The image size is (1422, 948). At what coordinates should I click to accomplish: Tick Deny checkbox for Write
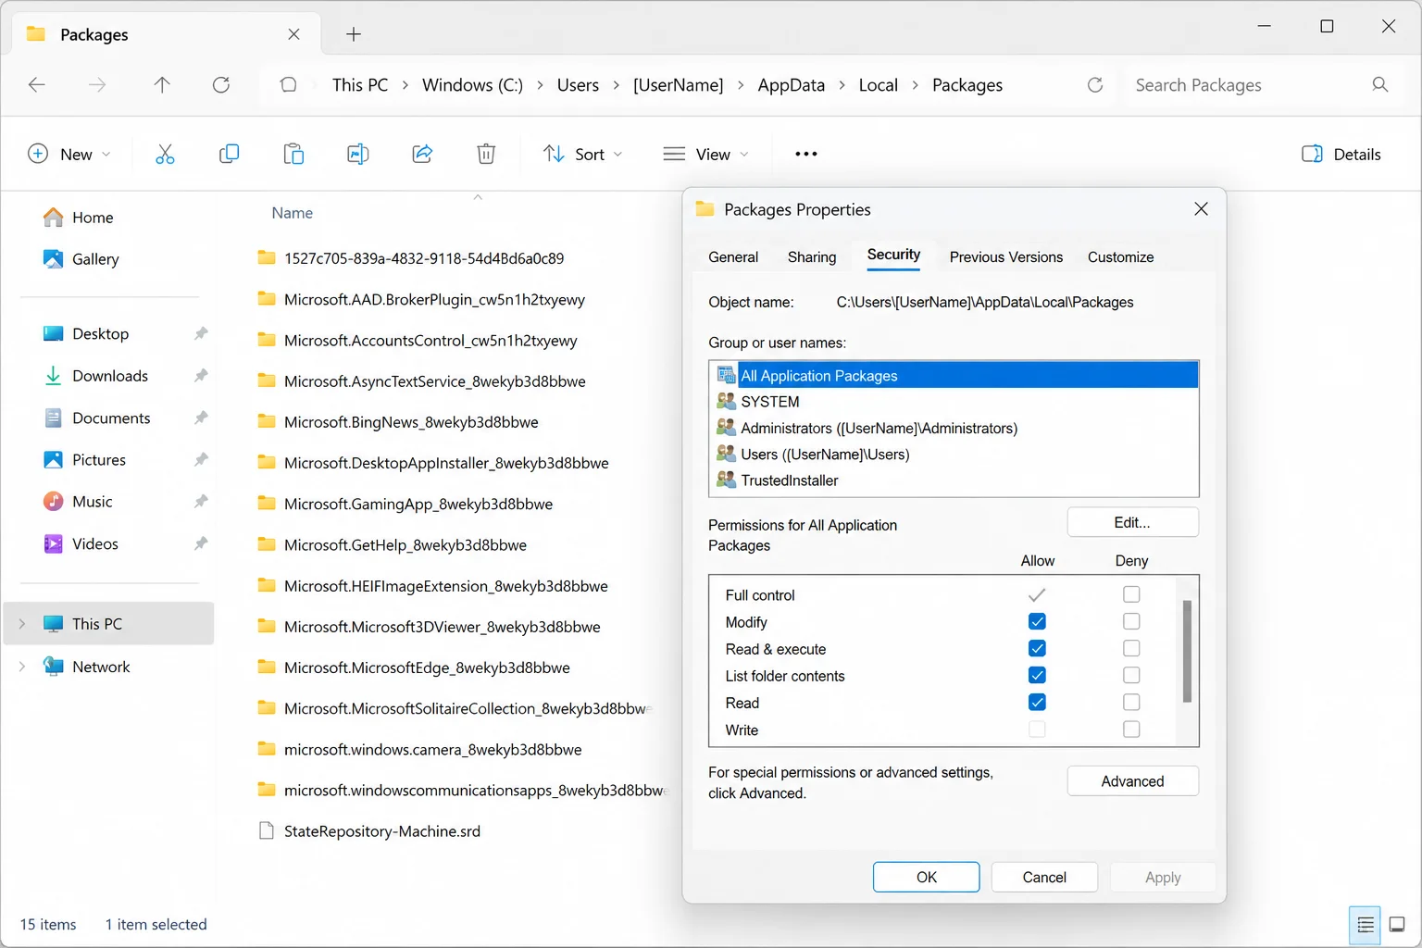(x=1131, y=730)
